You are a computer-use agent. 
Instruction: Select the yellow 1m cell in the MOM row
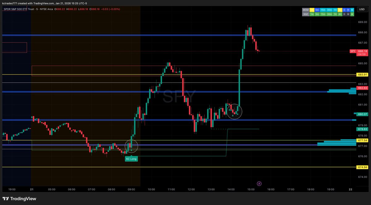click(x=312, y=10)
